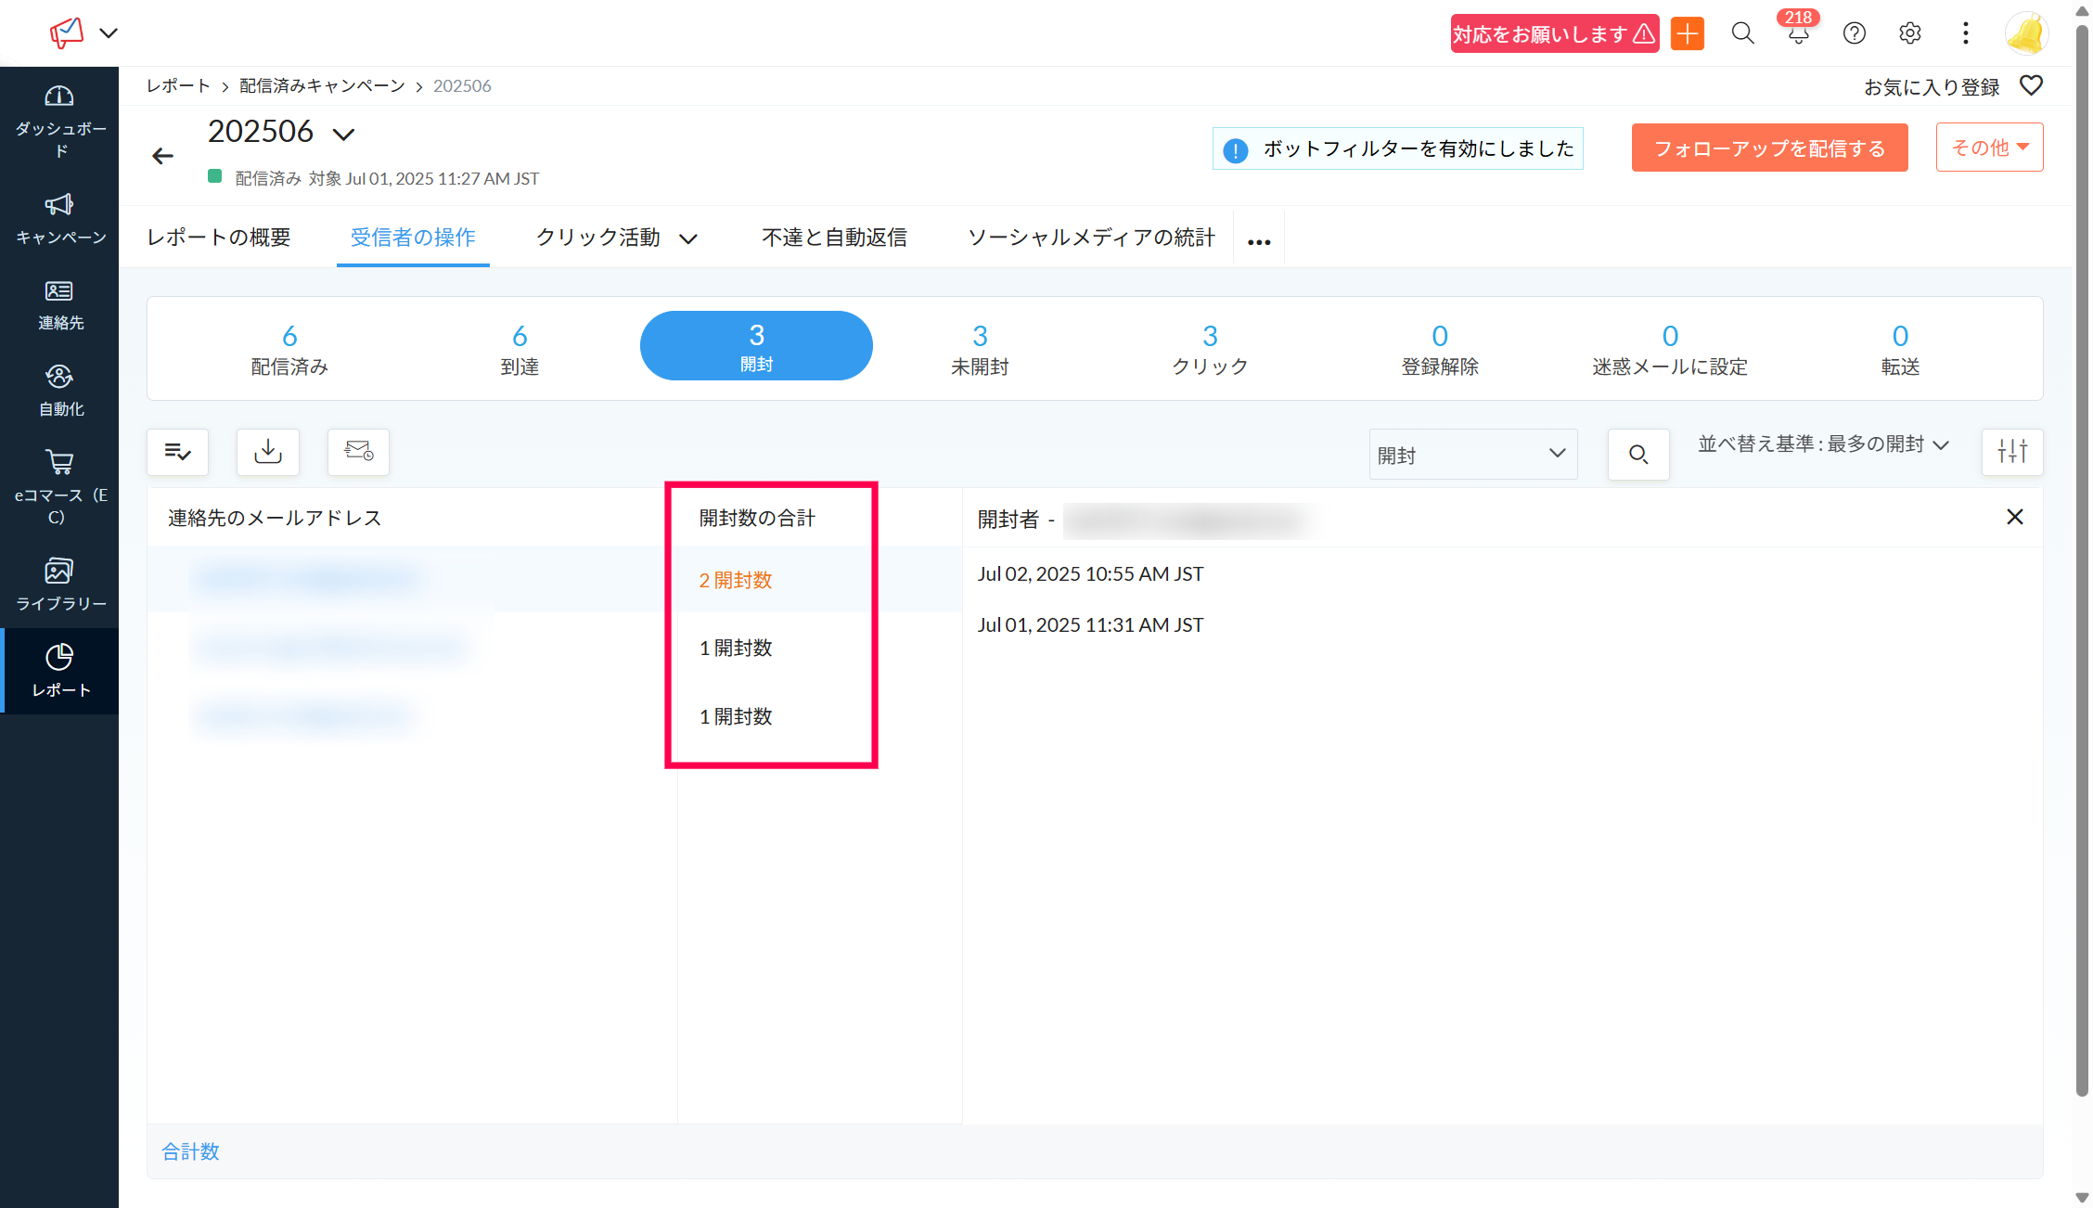
Task: Click the scheduled email envelope icon
Action: (x=358, y=452)
